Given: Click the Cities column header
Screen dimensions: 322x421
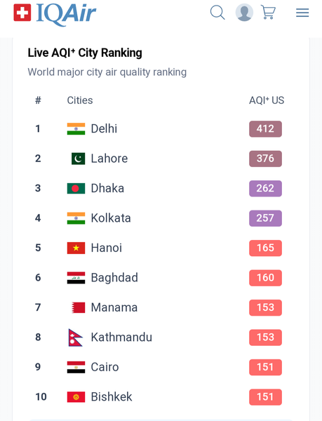Looking at the screenshot, I should coord(80,100).
